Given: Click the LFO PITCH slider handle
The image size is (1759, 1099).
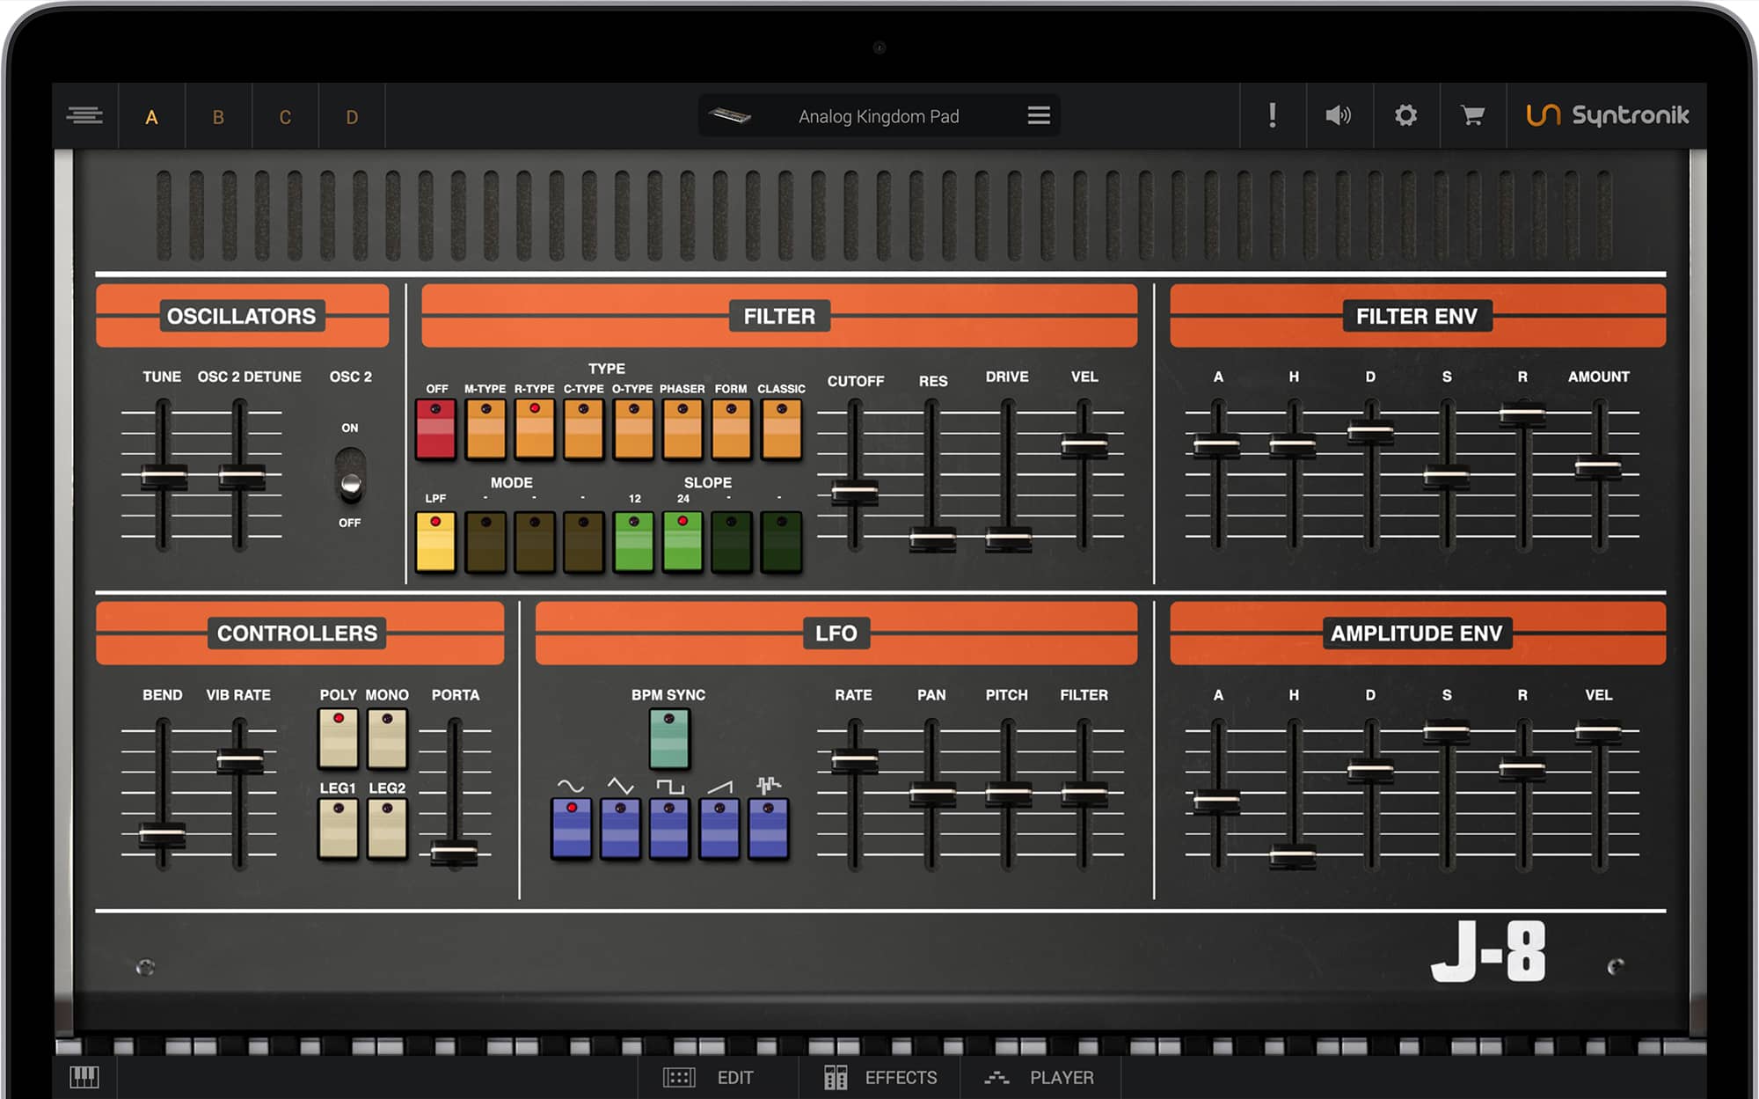Looking at the screenshot, I should (x=1008, y=794).
